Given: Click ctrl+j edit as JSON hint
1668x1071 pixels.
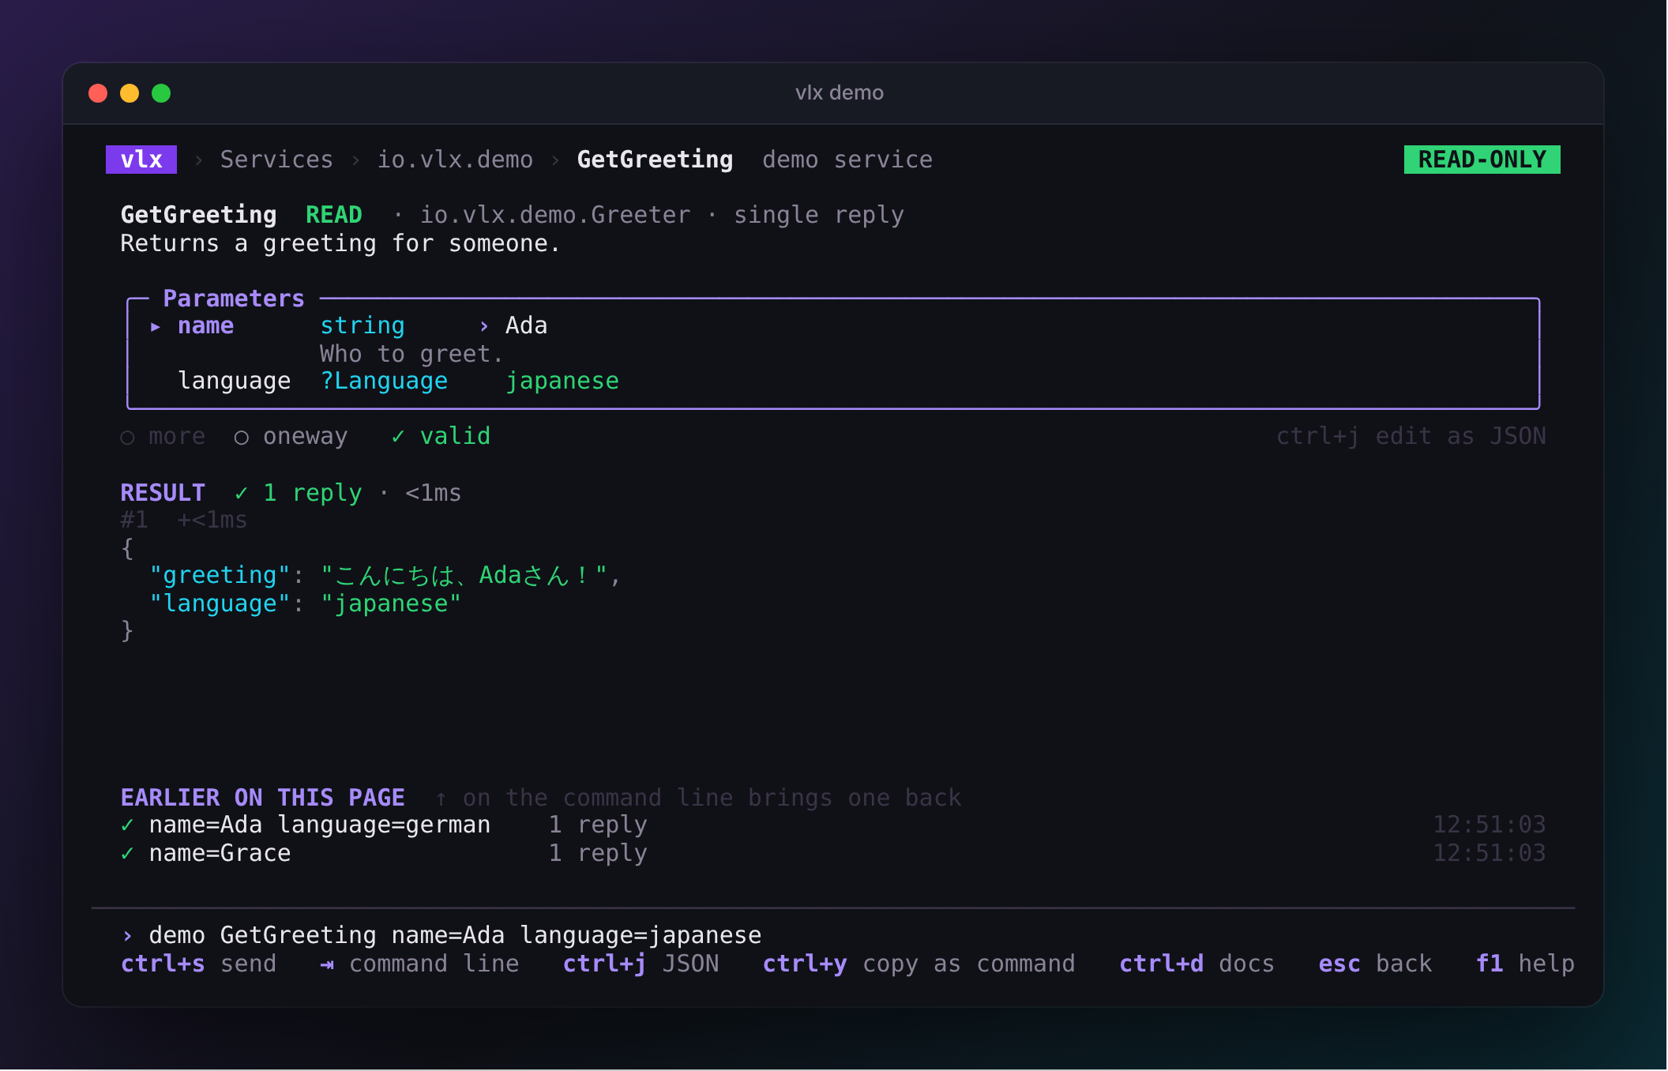Looking at the screenshot, I should [x=1411, y=436].
